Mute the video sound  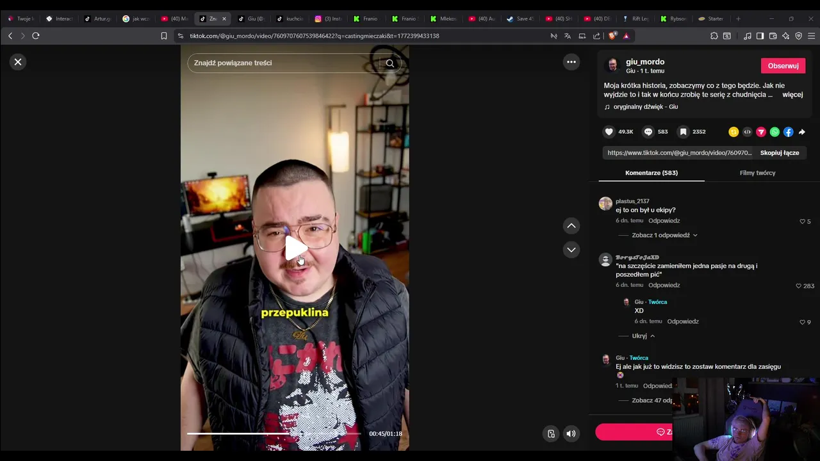pyautogui.click(x=571, y=433)
